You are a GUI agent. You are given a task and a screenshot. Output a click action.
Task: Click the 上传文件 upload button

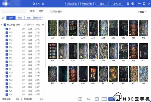coord(118,4)
